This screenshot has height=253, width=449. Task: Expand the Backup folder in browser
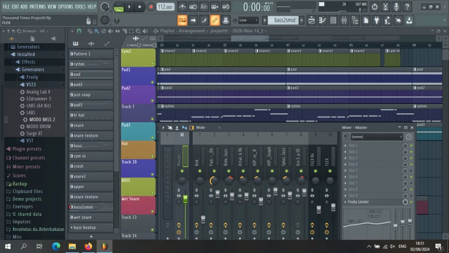(17, 184)
